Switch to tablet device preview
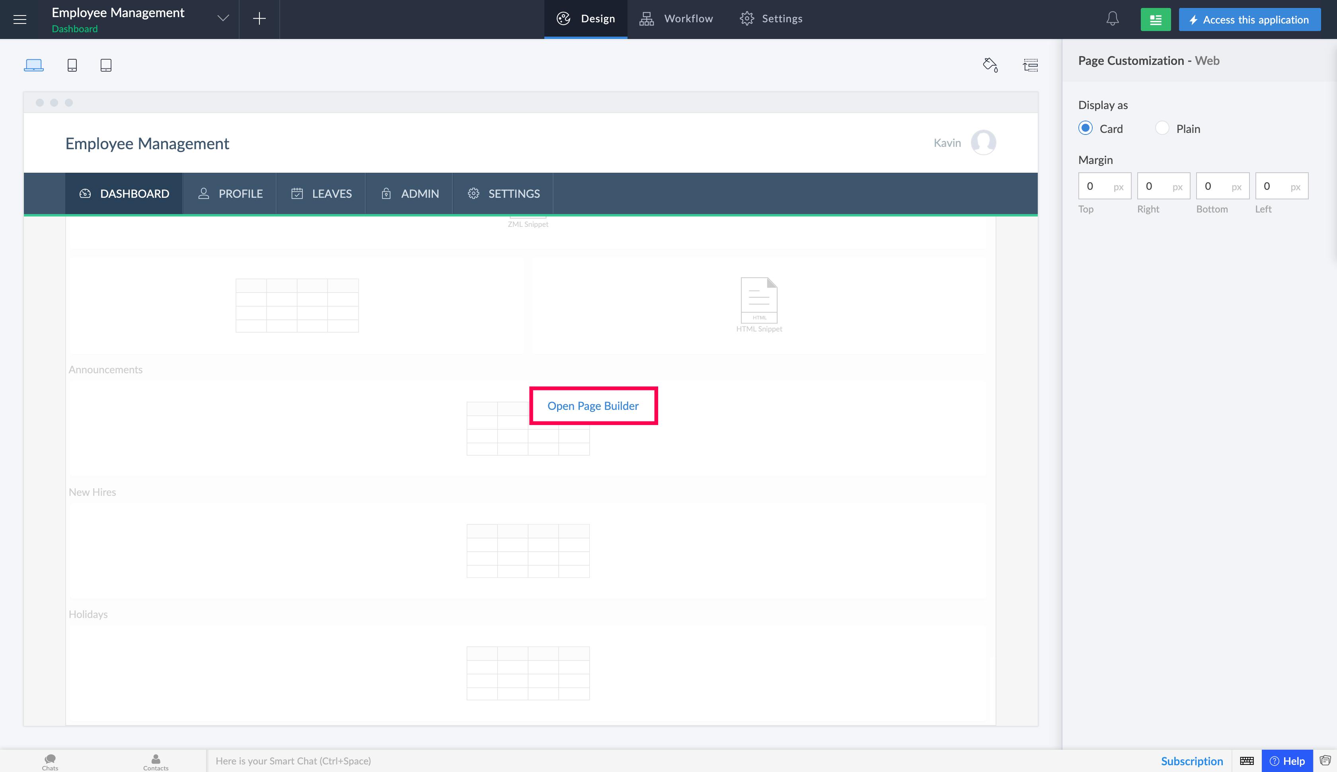 point(106,65)
